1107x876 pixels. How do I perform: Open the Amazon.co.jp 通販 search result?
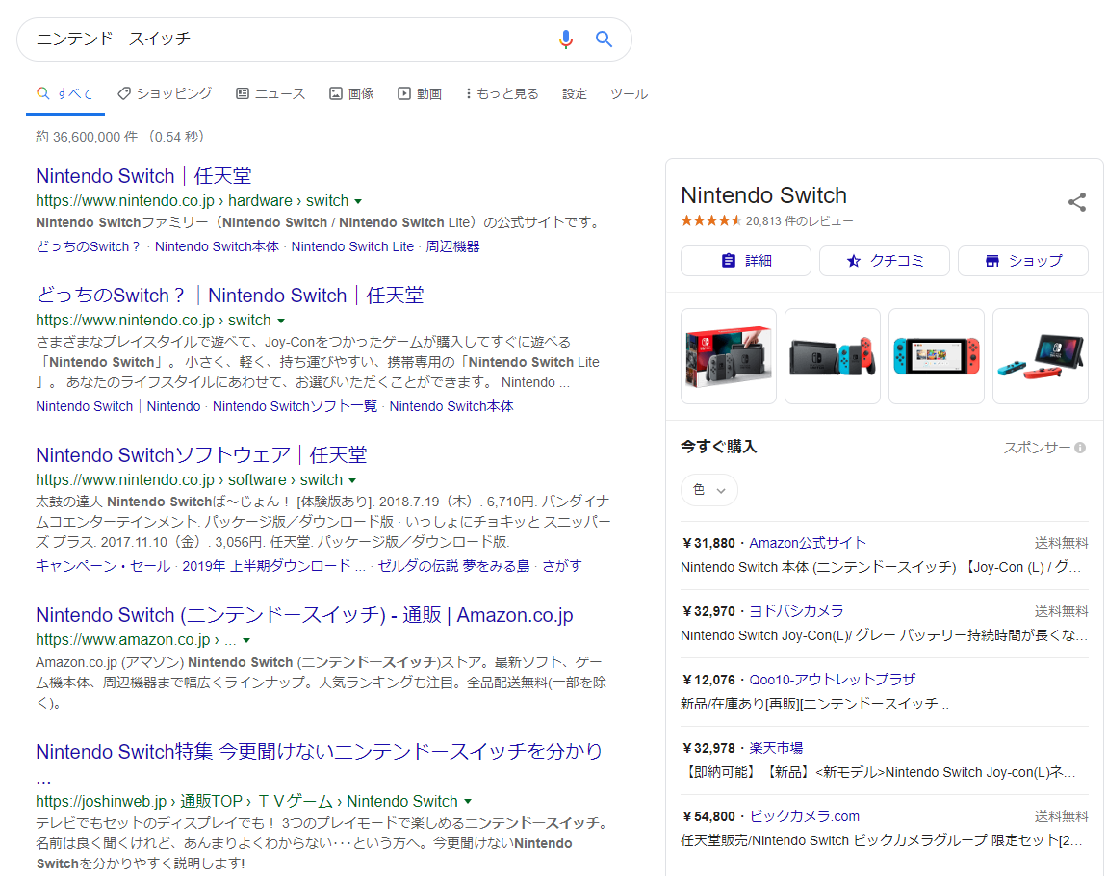304,615
